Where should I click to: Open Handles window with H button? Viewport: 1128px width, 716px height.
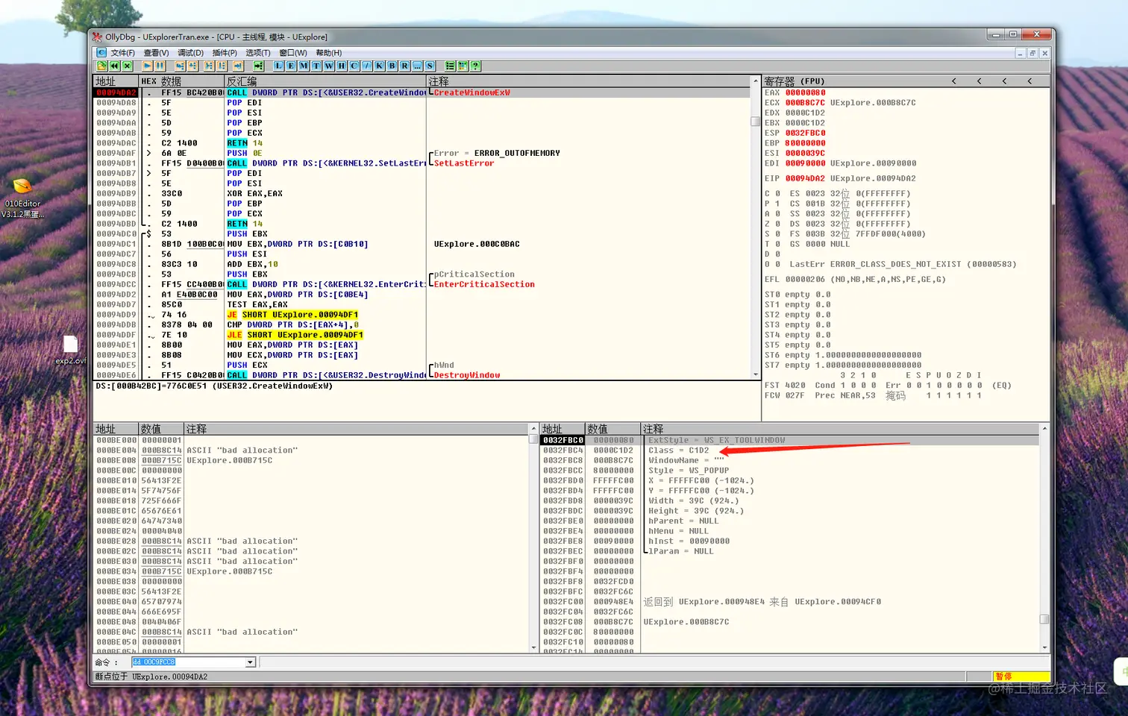click(x=342, y=66)
